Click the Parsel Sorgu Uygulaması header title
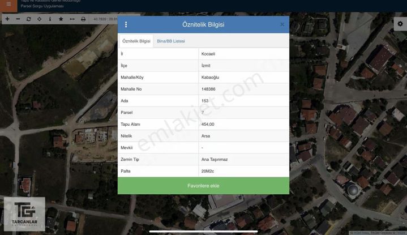Image resolution: width=407 pixels, height=235 pixels. point(42,6)
